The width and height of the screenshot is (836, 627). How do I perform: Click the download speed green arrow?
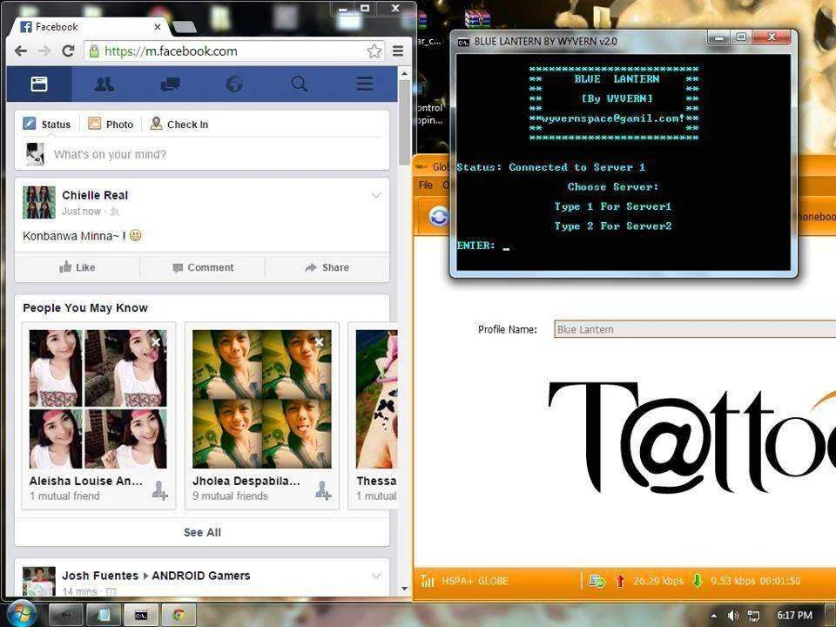[x=697, y=581]
